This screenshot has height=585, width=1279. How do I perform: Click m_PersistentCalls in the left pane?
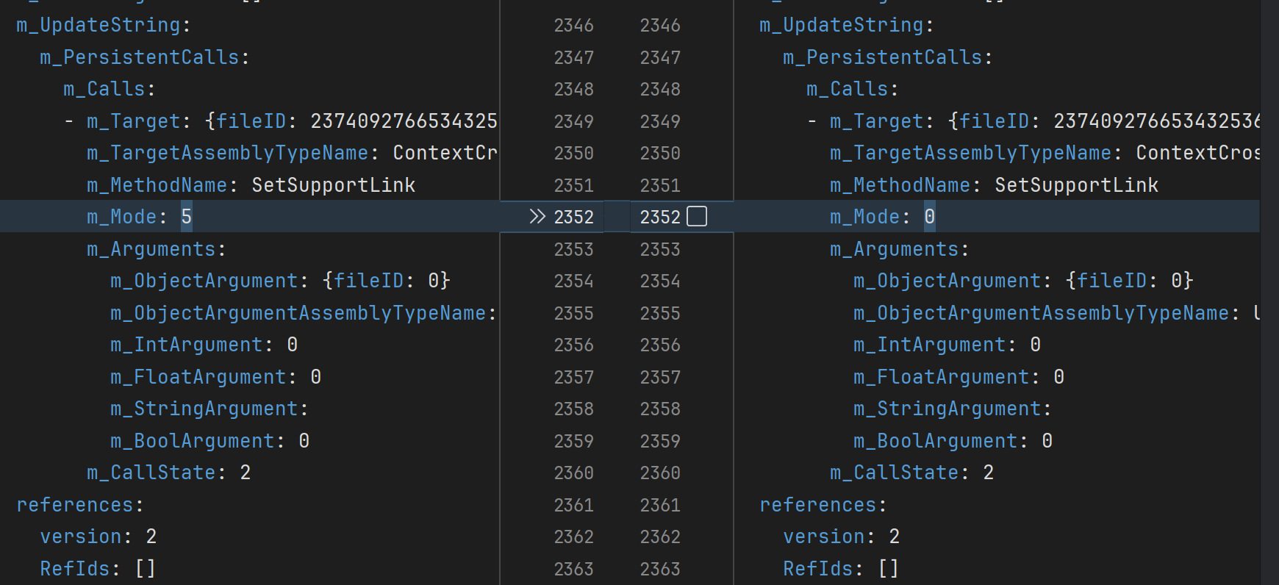140,57
